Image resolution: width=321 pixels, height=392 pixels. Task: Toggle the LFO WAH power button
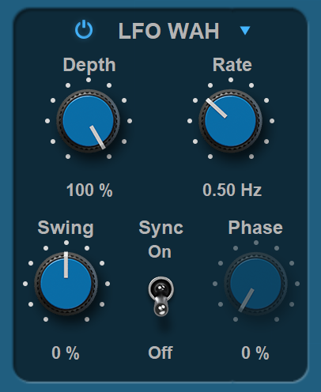click(84, 30)
